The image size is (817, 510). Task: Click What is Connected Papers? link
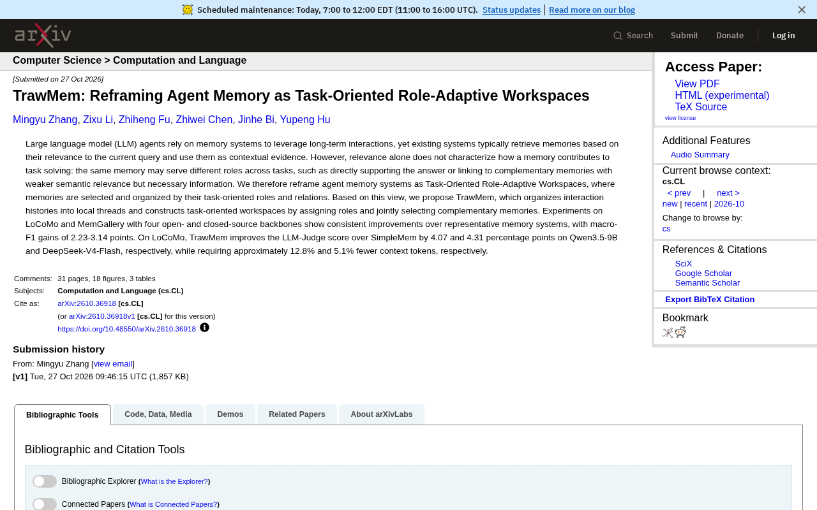click(x=173, y=505)
